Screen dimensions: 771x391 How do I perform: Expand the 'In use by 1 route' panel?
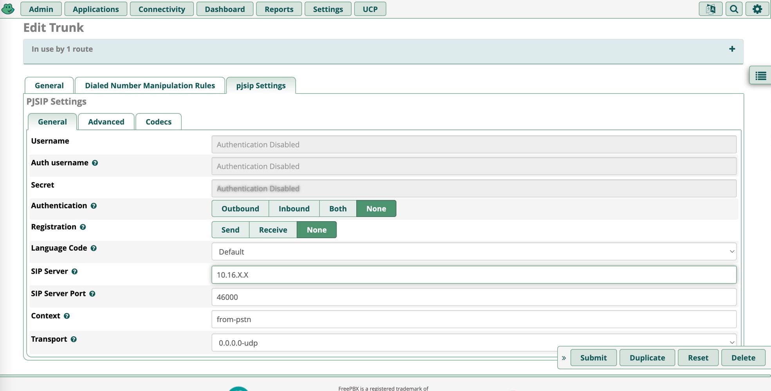point(732,49)
